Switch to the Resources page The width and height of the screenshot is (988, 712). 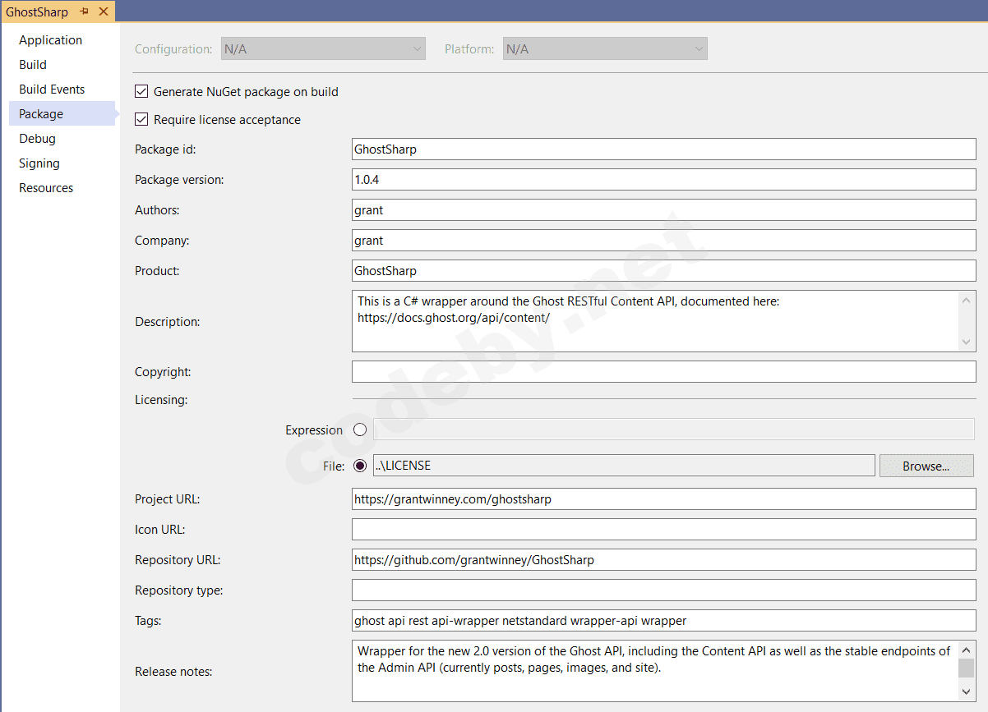[x=45, y=187]
